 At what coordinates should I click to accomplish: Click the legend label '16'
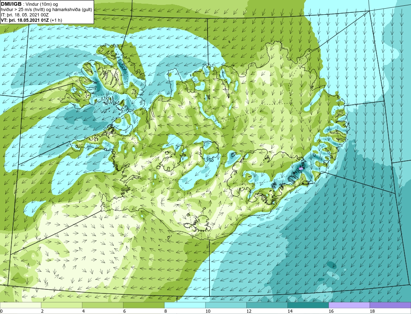tap(331, 311)
